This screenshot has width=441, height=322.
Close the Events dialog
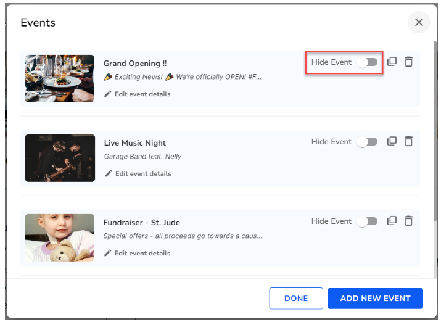click(x=419, y=23)
